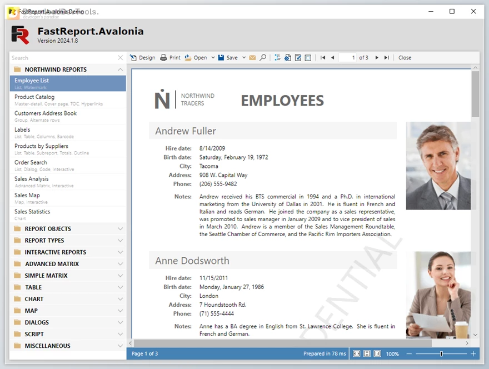Fit whole page zoom icon
489x369 pixels.
point(367,353)
